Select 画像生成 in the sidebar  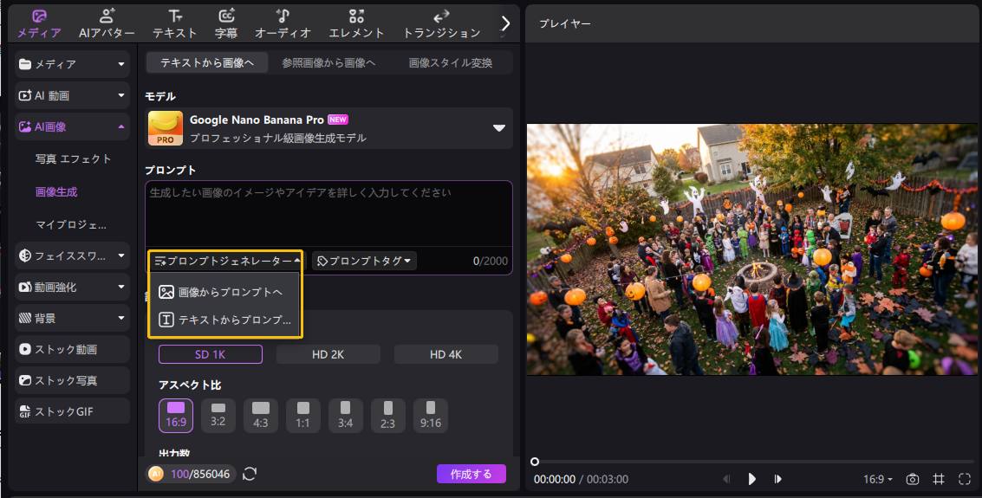[56, 191]
